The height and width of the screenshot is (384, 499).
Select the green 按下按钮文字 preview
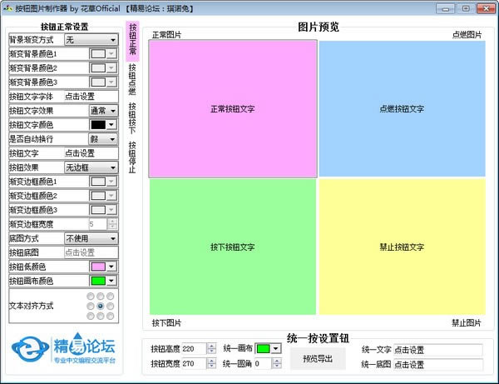tap(233, 247)
